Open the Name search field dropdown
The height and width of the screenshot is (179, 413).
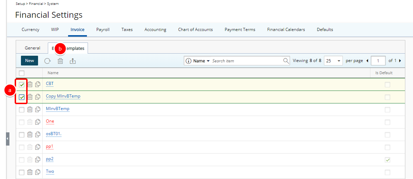(x=201, y=61)
